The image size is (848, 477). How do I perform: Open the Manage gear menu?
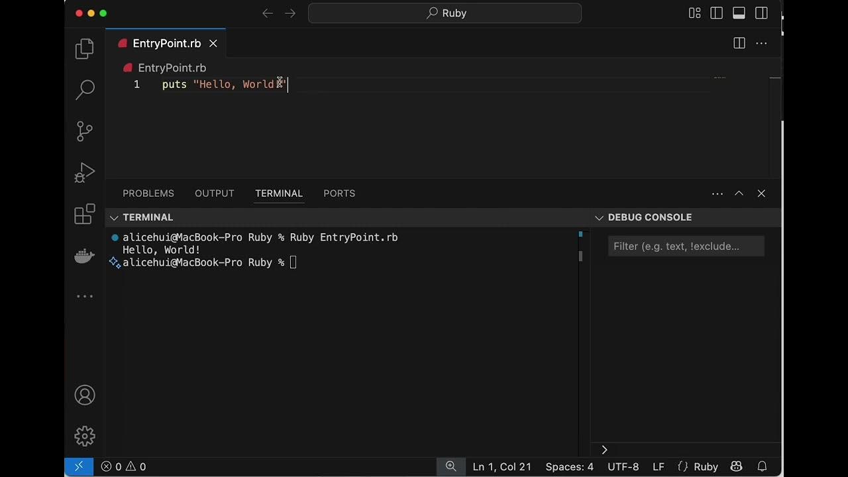coord(85,436)
